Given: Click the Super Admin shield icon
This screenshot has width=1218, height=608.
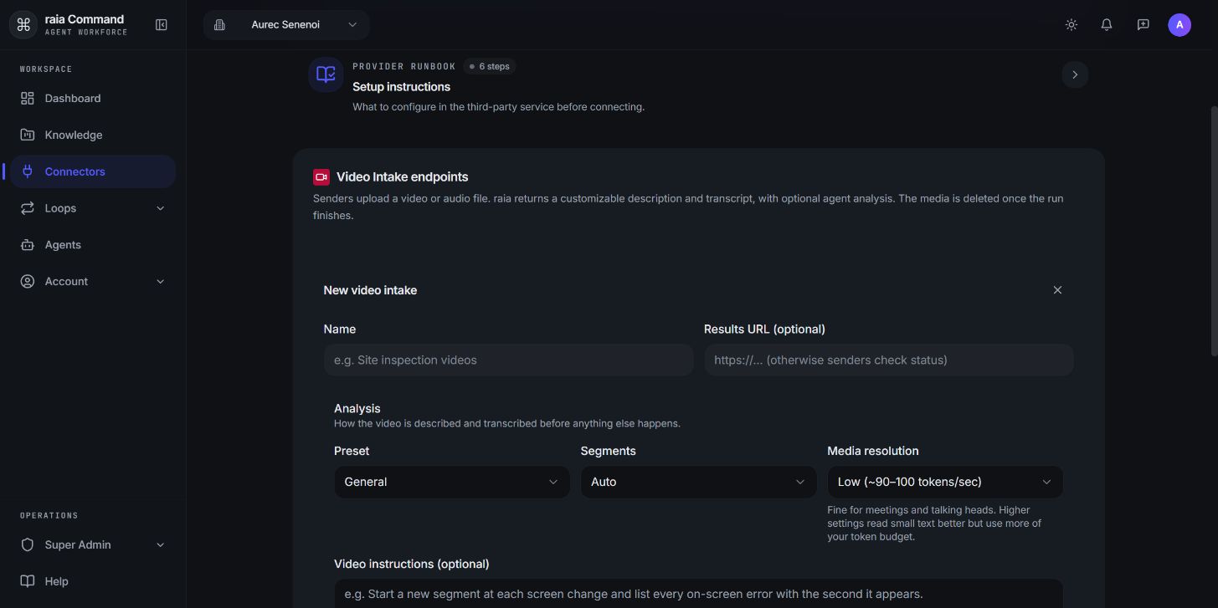Looking at the screenshot, I should pos(28,544).
